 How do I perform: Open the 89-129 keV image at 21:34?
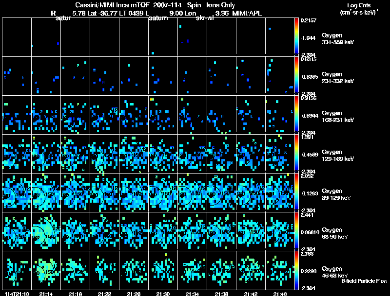click(192, 192)
